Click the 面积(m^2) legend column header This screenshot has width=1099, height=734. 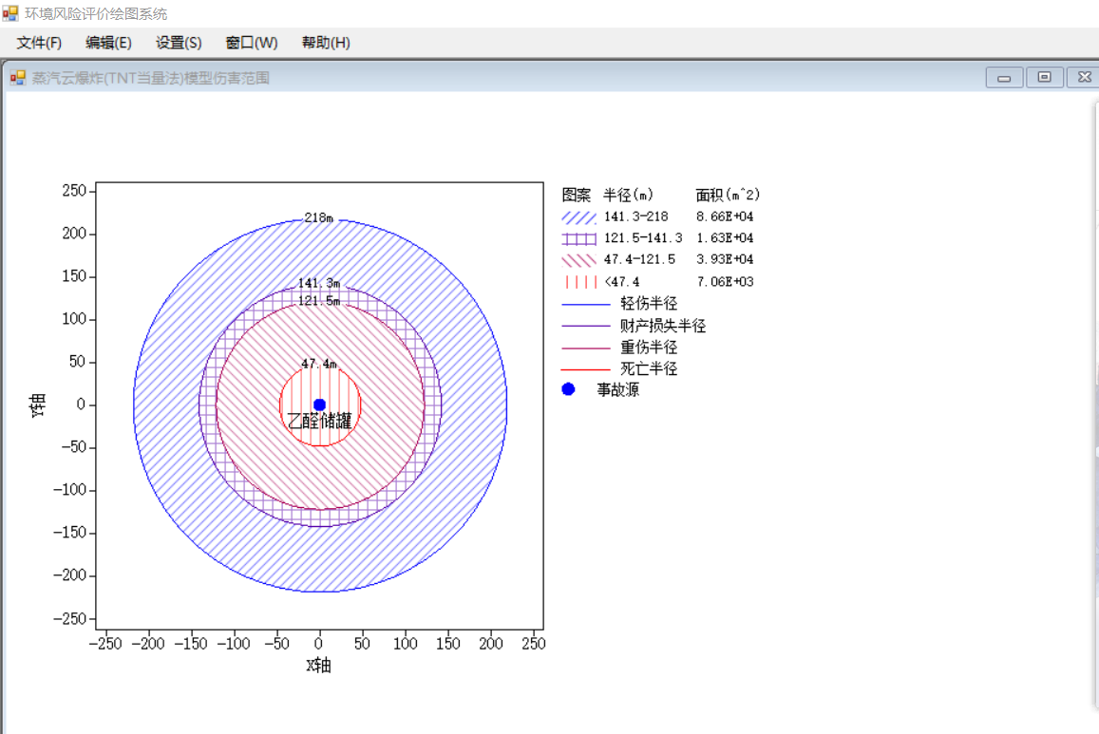[x=728, y=195]
